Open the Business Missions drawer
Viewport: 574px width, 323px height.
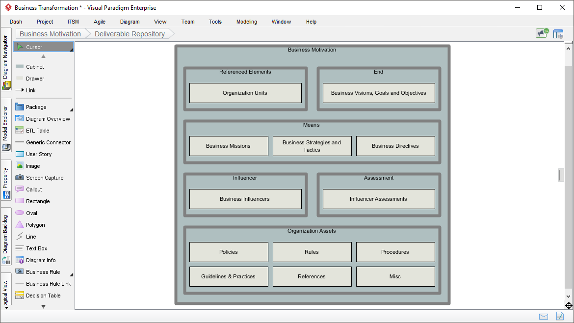coord(229,146)
